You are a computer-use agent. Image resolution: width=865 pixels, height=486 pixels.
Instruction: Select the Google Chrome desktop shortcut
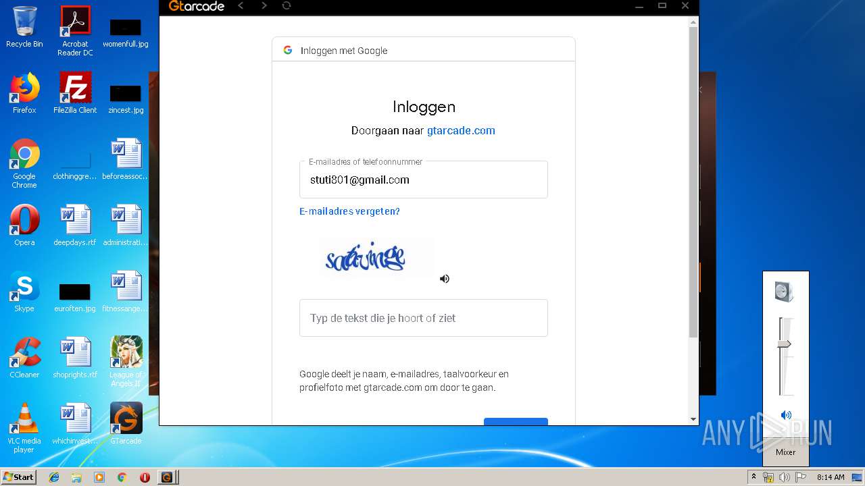coord(24,163)
